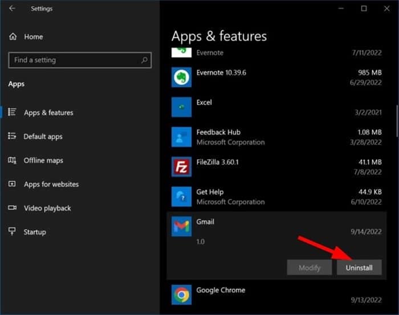Click the Apps for websites sidebar icon

[12, 184]
